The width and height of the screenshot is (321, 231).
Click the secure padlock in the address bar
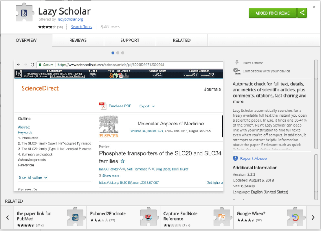coord(40,65)
